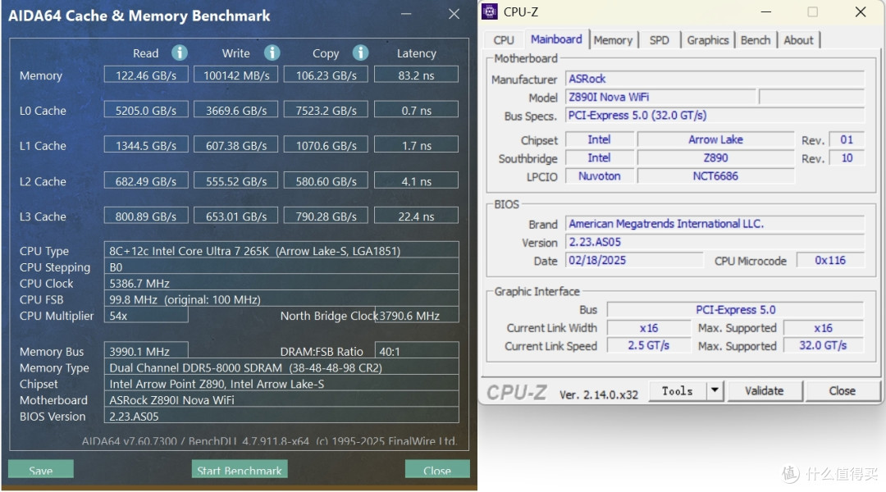Click the CPU Multiplier value 54x
The width and height of the screenshot is (886, 492).
click(x=146, y=315)
